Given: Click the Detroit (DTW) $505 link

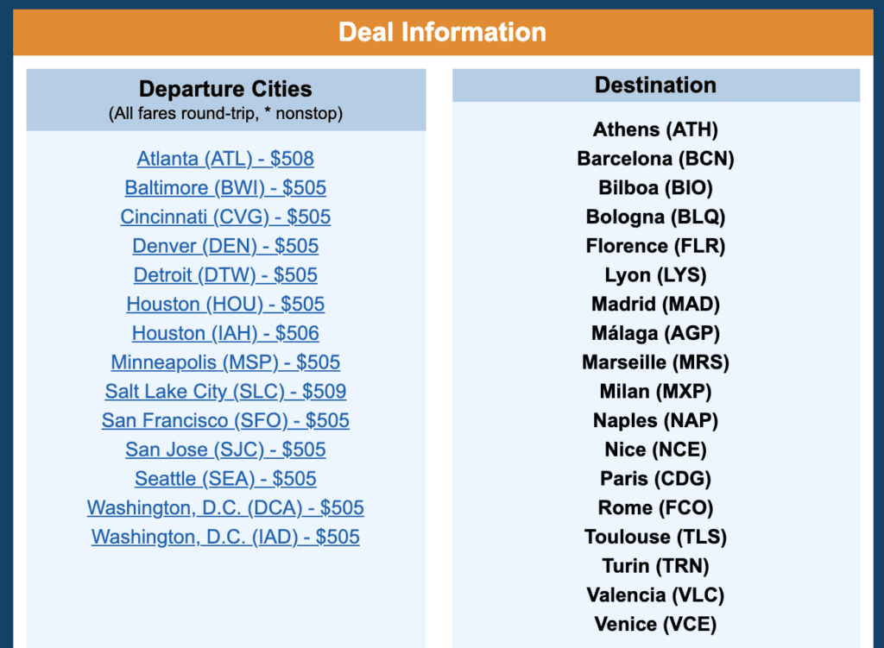Looking at the screenshot, I should [x=225, y=275].
